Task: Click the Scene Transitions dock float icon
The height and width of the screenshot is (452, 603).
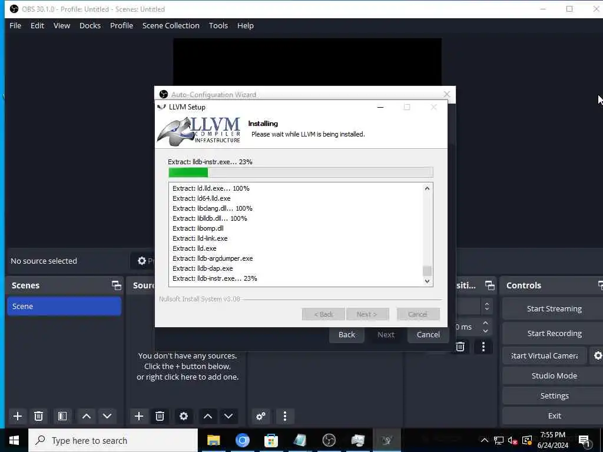Action: click(x=489, y=285)
